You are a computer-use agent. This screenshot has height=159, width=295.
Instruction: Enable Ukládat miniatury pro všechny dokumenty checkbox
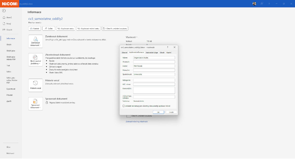124,106
